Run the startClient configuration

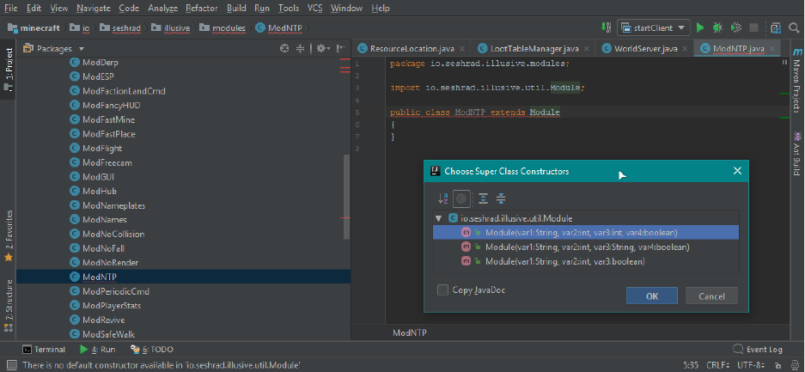[700, 27]
